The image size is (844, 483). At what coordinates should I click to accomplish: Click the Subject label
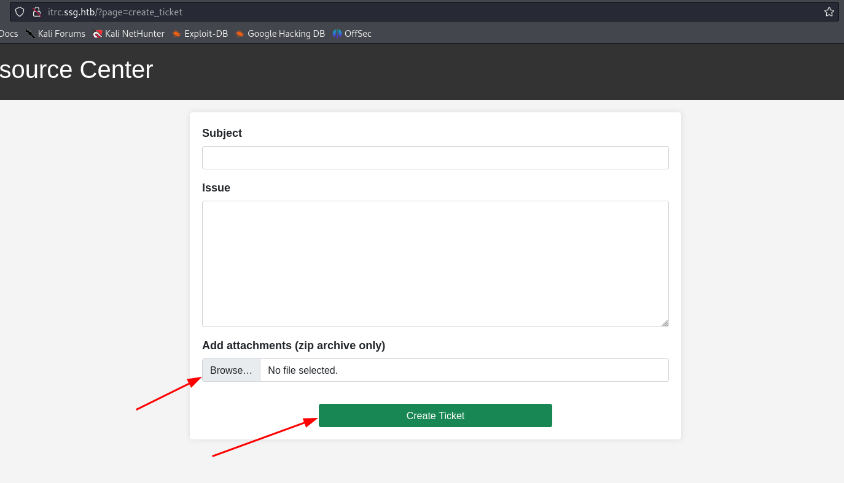pos(222,133)
